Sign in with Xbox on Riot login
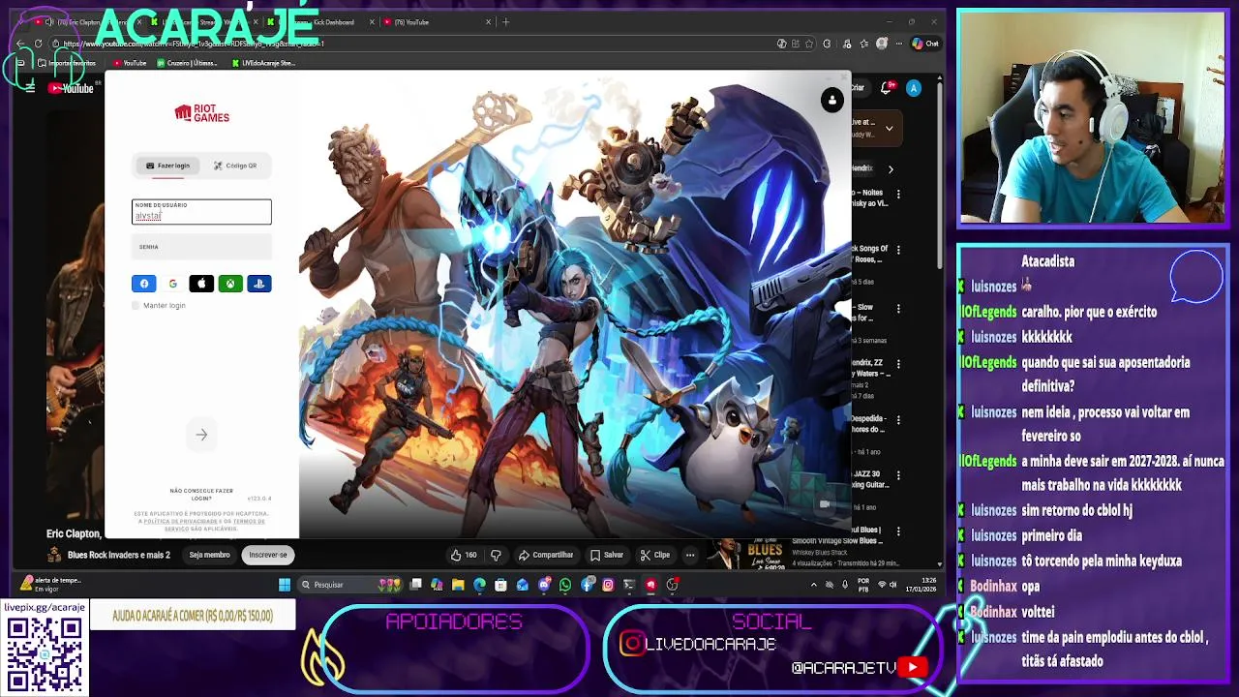Viewport: 1239px width, 697px height. click(230, 284)
